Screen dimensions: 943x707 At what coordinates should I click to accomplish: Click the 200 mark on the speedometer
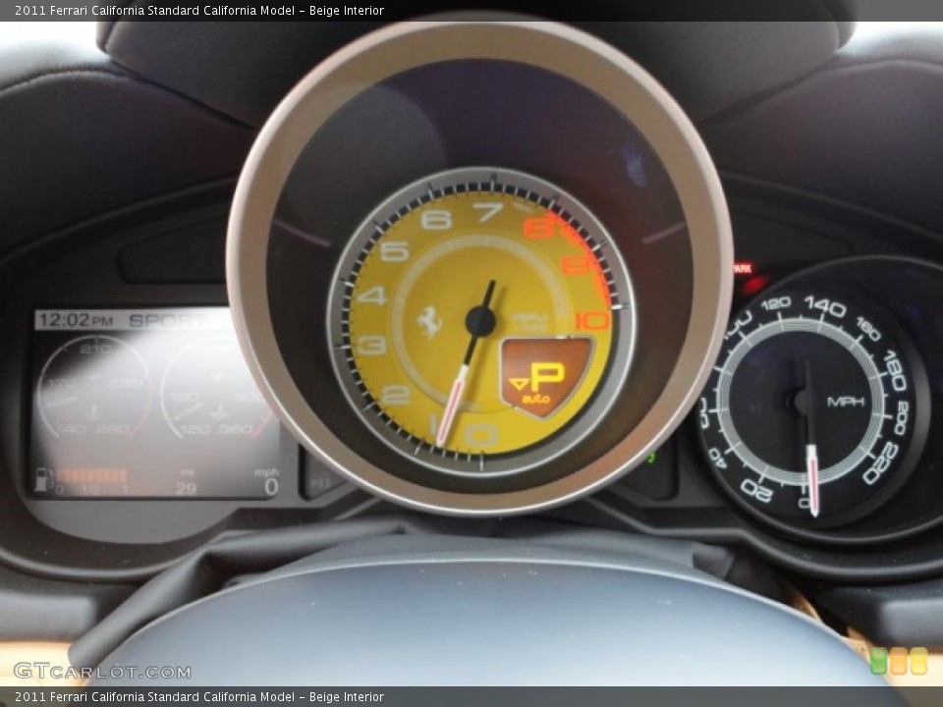(x=902, y=418)
